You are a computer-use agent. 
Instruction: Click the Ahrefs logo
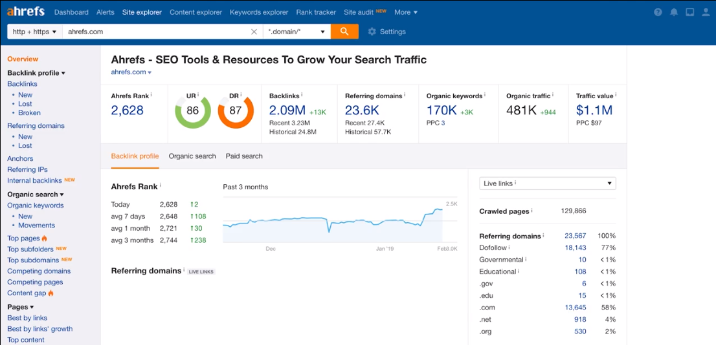click(26, 12)
